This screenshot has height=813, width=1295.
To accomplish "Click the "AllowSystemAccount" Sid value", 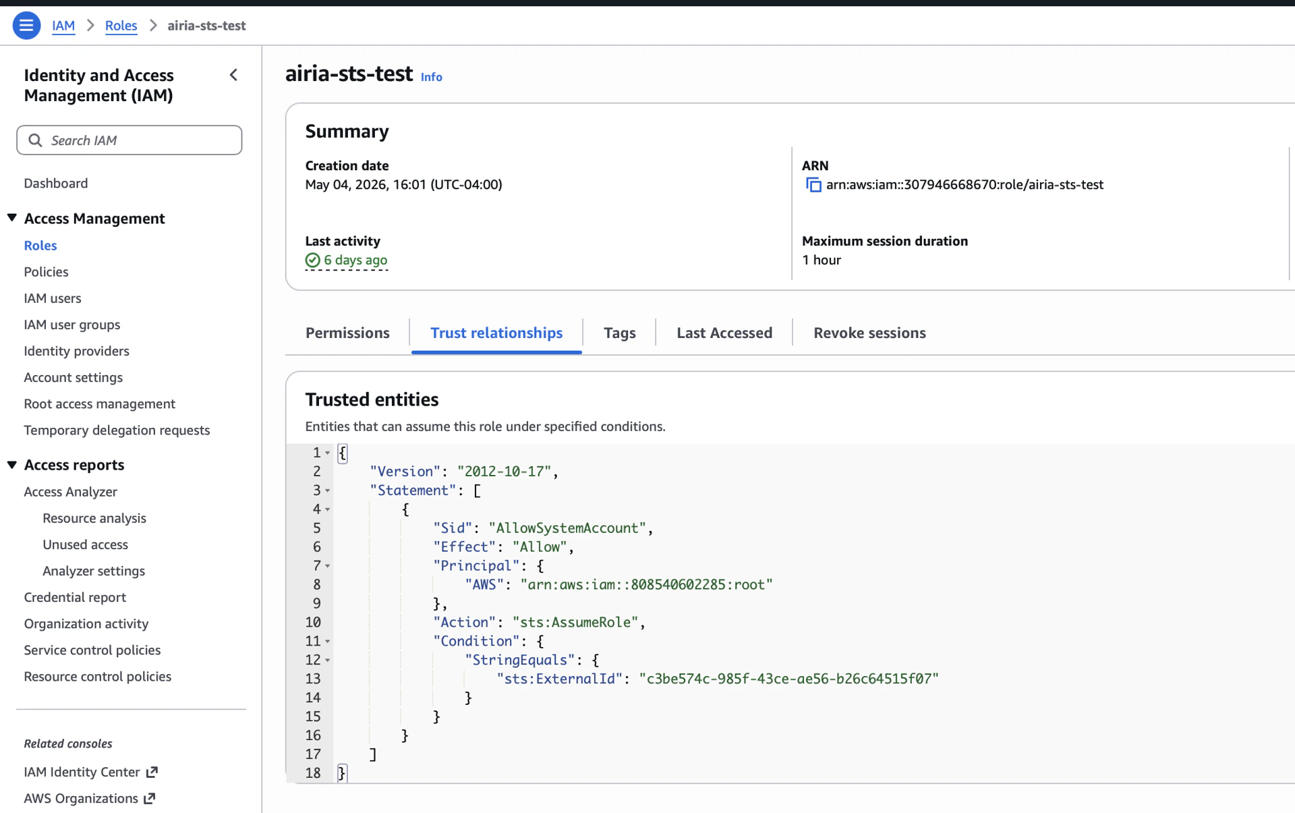I will (x=567, y=528).
